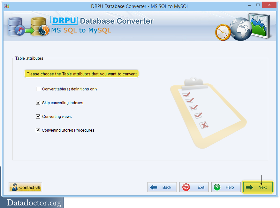Click the MS SQL to MySQL database logo
Viewport: 280px width, 208px height.
point(28,27)
